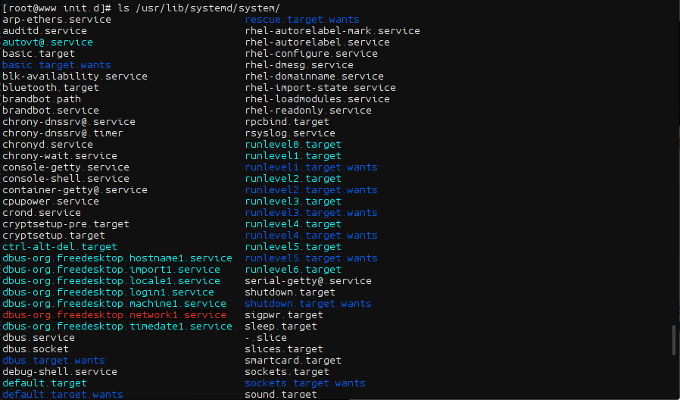Select rhel-autorelabel-mark.service entry
This screenshot has width=680, height=400.
click(332, 31)
